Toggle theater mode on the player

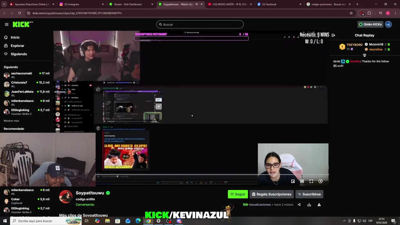click(302, 181)
